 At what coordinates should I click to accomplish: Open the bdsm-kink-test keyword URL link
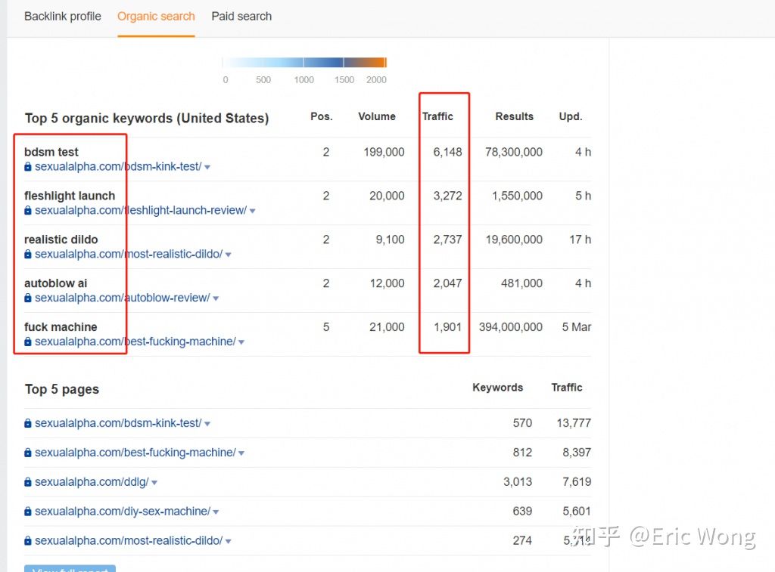pos(118,167)
